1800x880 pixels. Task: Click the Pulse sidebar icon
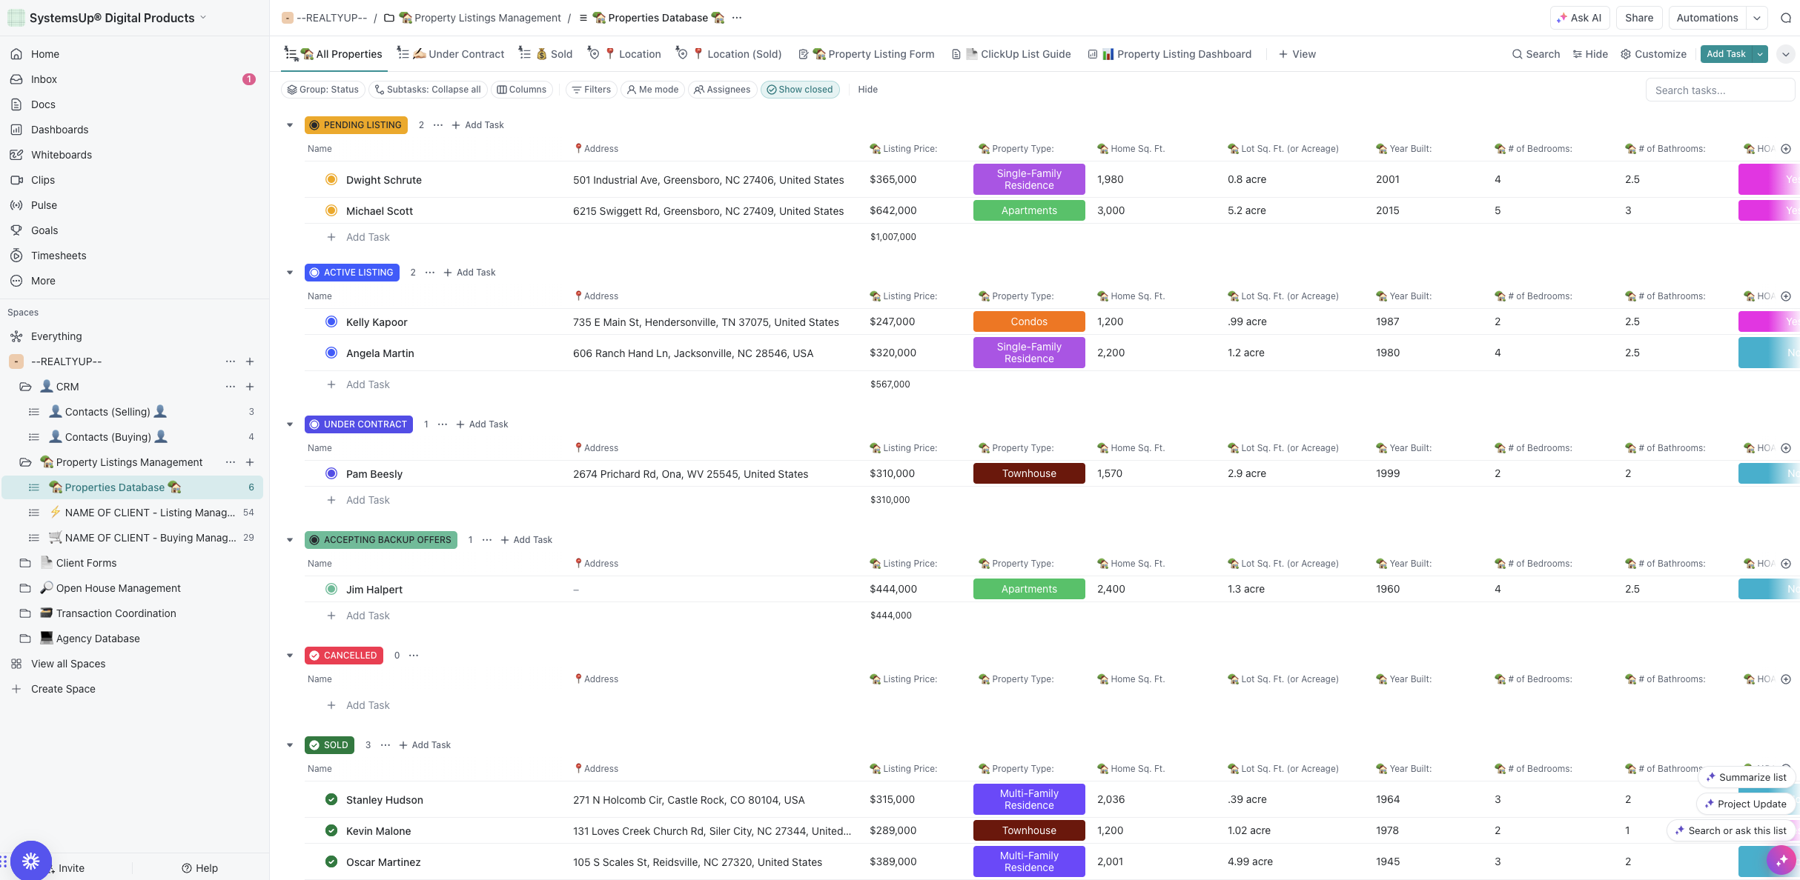(16, 205)
